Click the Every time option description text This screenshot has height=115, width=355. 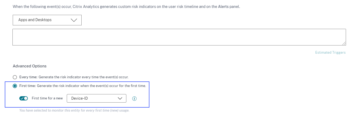click(83, 77)
